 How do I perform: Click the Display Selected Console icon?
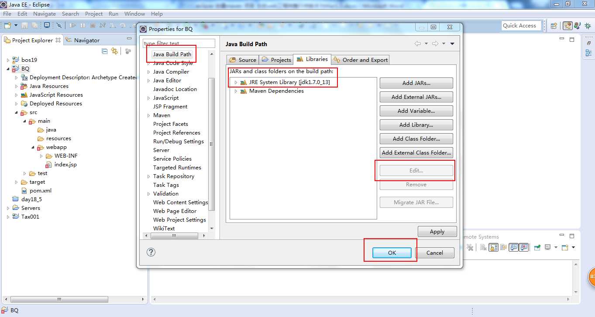click(547, 247)
